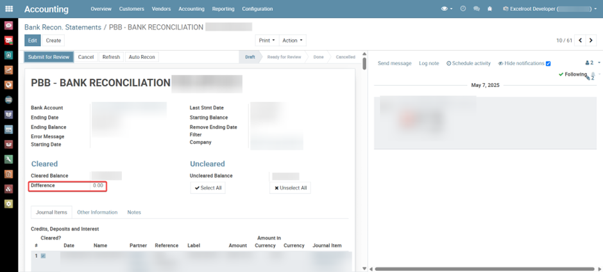Click the Edit button
The height and width of the screenshot is (272, 603).
32,40
